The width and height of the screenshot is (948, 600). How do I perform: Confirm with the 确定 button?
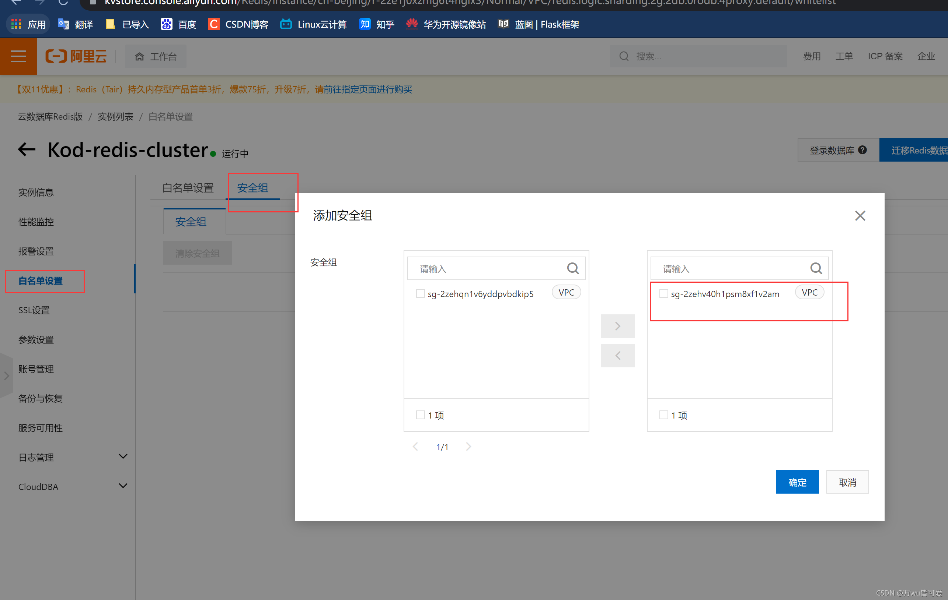(797, 482)
